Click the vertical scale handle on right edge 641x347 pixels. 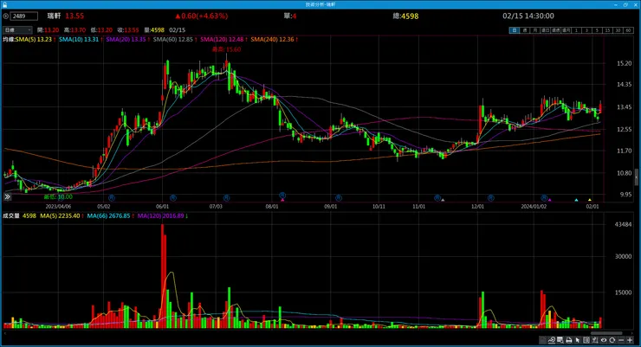click(636, 177)
